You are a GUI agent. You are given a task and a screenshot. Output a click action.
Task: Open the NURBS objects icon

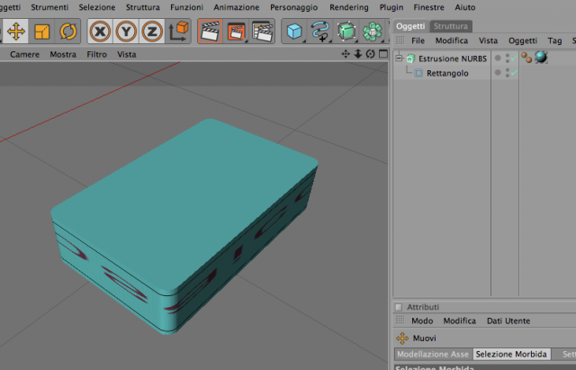[x=346, y=32]
